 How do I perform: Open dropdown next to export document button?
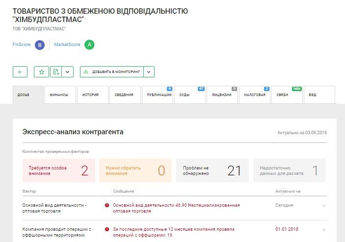point(68,72)
